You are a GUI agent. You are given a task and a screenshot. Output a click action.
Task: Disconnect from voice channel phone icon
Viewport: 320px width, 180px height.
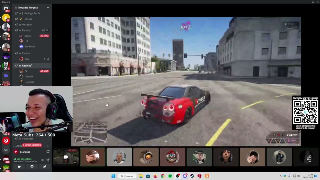click(48, 160)
